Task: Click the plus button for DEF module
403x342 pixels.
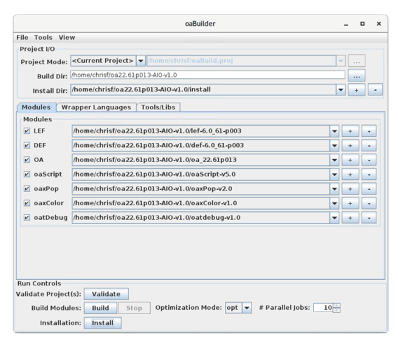Action: click(350, 145)
